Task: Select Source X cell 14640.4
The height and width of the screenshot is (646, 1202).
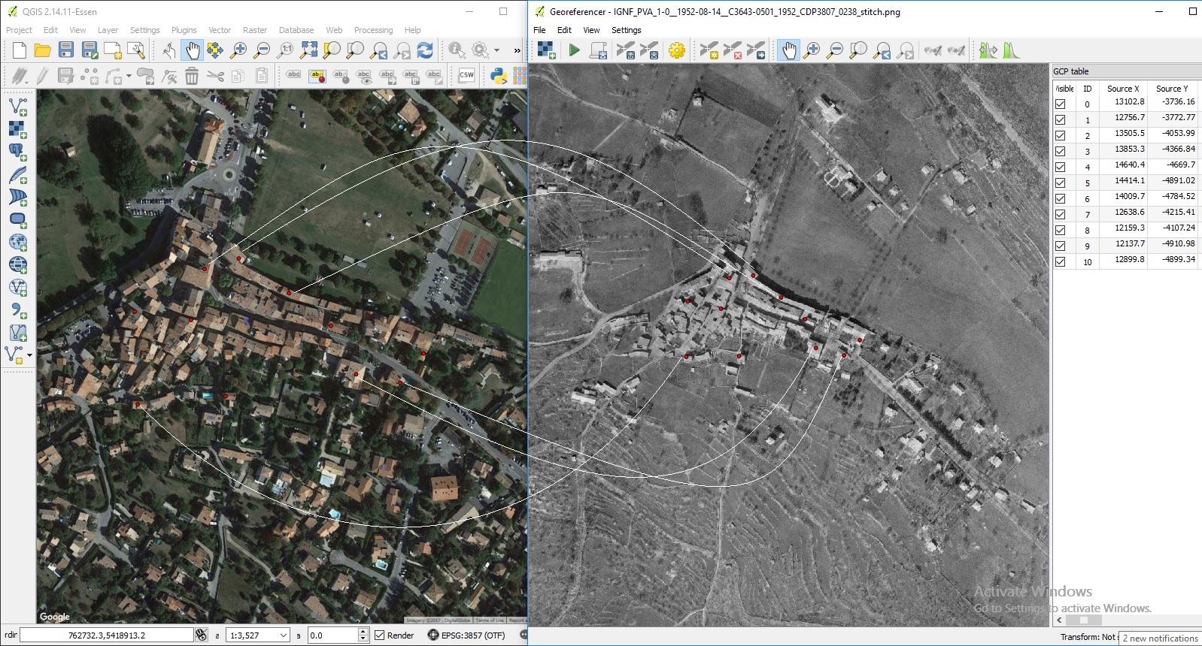Action: coord(1124,165)
